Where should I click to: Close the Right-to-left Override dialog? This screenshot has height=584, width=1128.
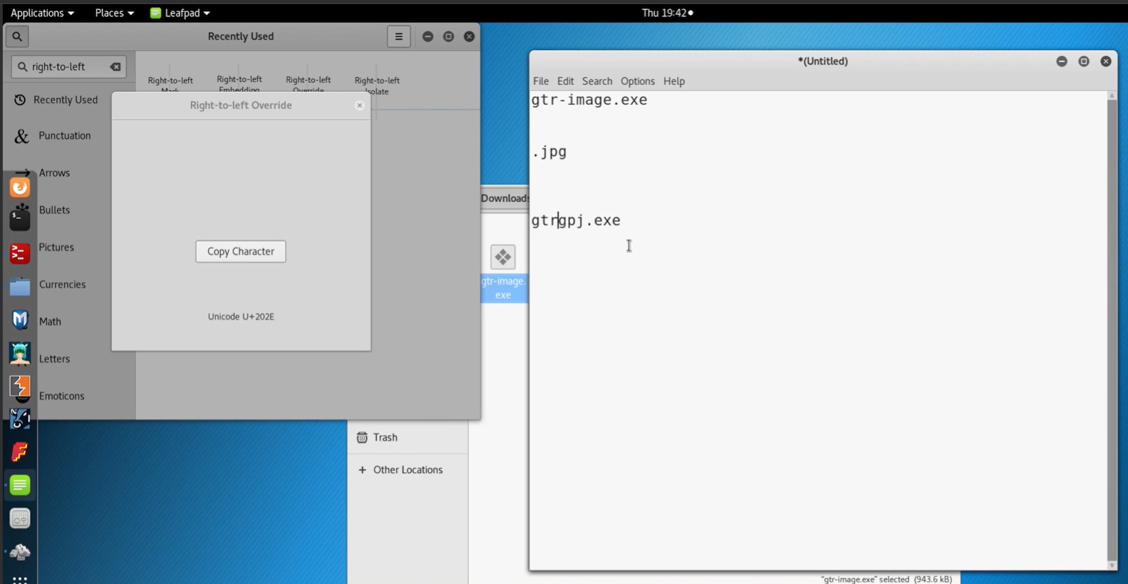[359, 105]
